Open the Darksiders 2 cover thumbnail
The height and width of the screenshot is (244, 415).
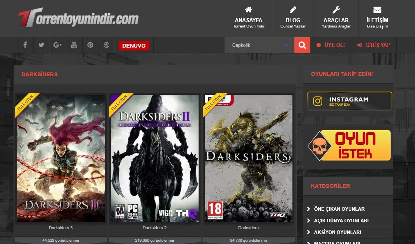tap(155, 158)
